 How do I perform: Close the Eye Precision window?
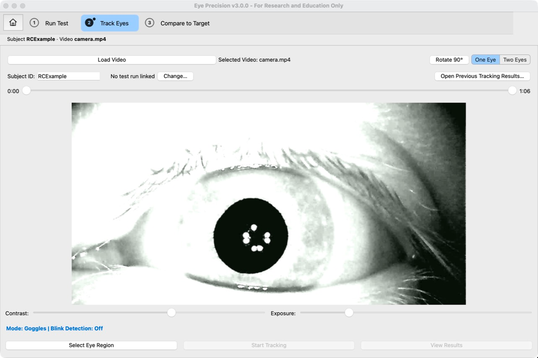point(6,6)
